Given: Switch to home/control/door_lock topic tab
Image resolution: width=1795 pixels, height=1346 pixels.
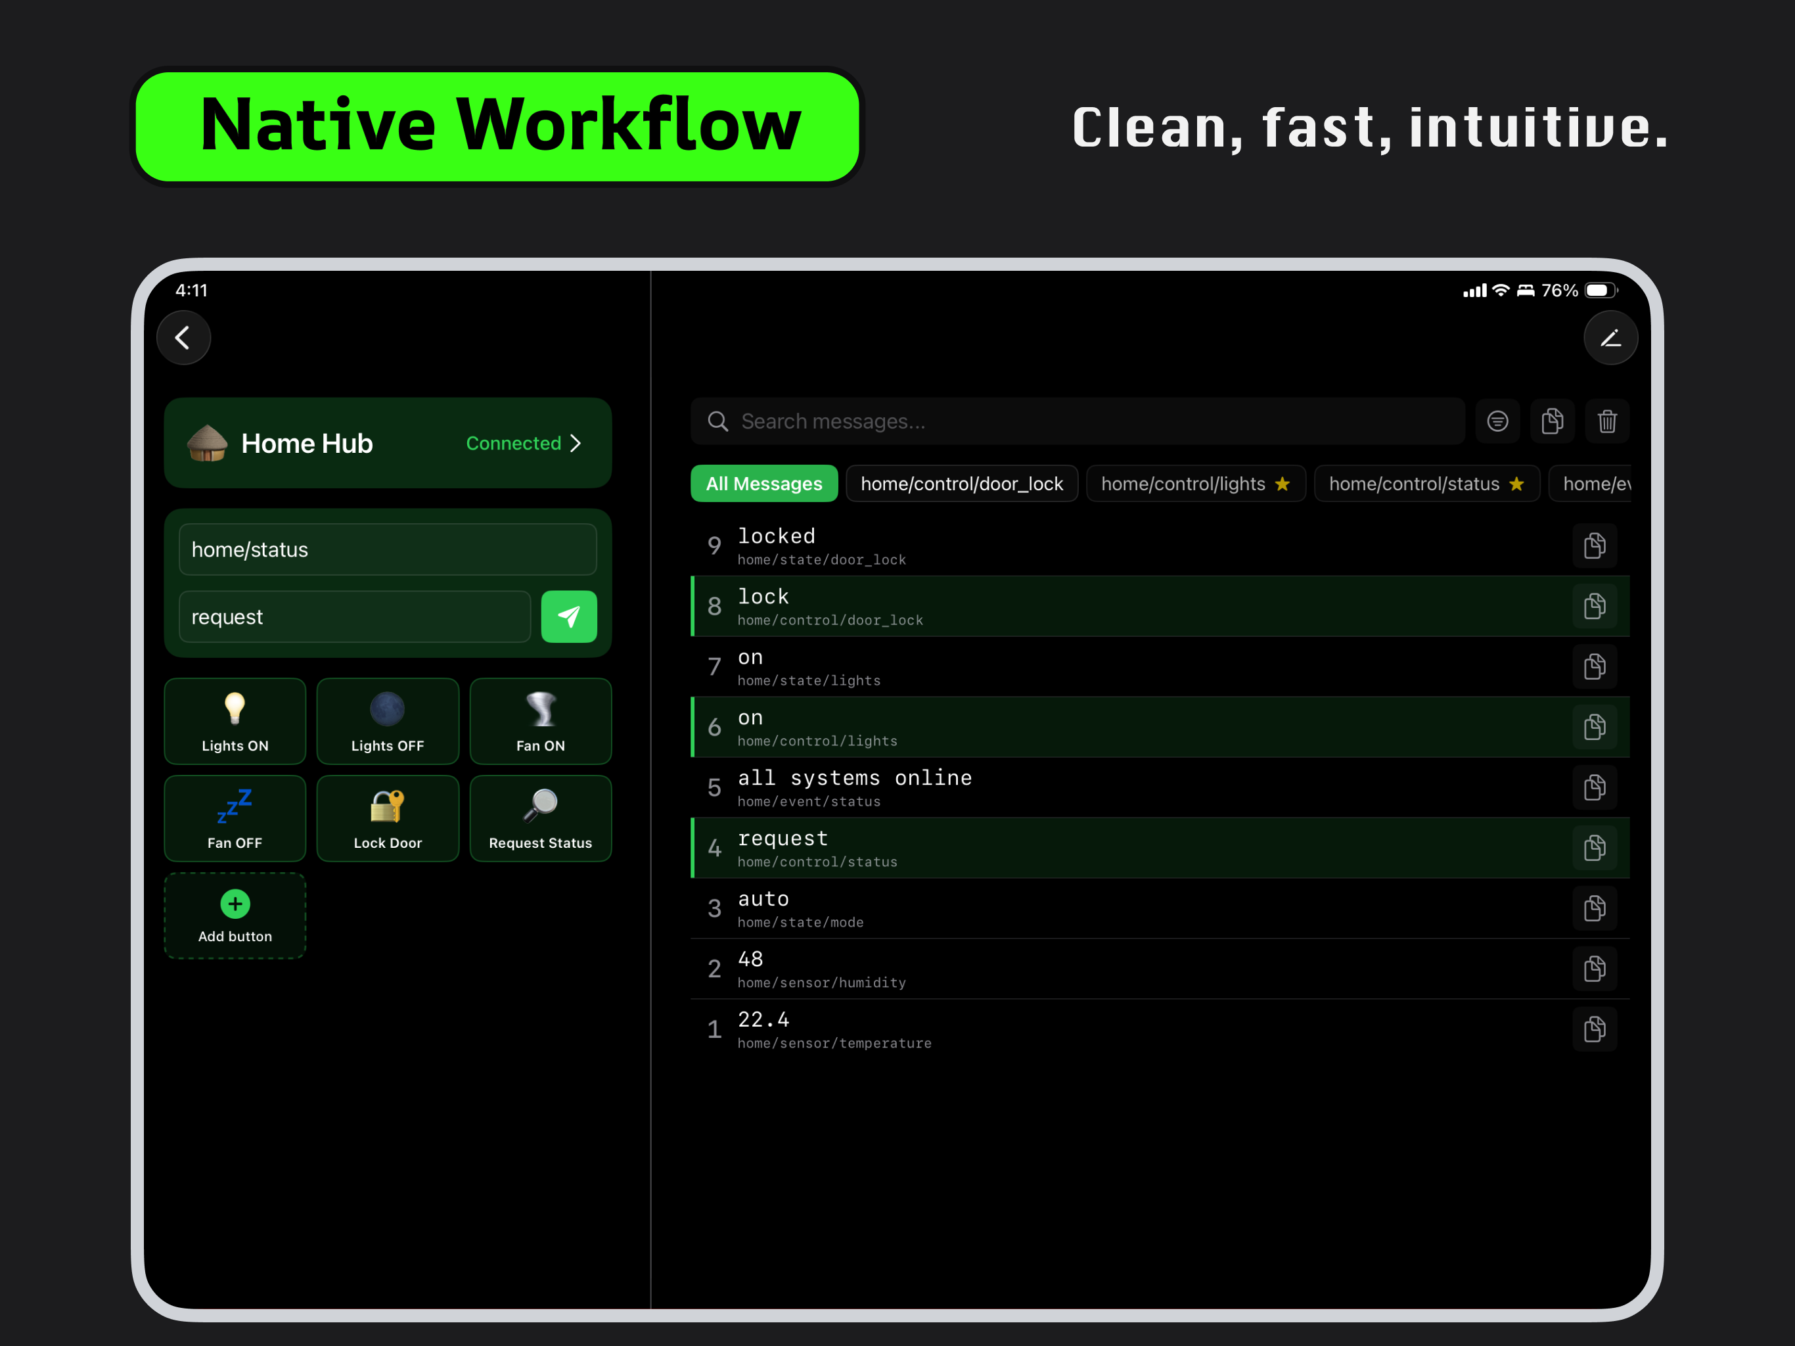Looking at the screenshot, I should [961, 484].
